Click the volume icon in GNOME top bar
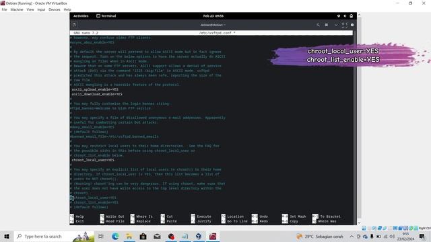This screenshot has height=242, width=431. click(345, 16)
